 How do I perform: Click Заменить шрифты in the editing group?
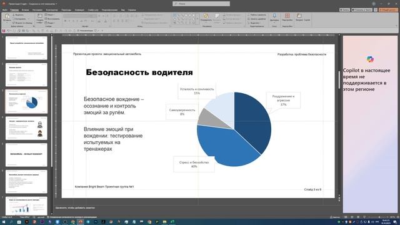[x=257, y=19]
